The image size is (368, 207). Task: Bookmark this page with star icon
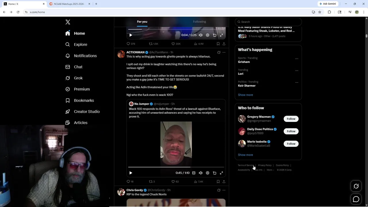(x=320, y=12)
